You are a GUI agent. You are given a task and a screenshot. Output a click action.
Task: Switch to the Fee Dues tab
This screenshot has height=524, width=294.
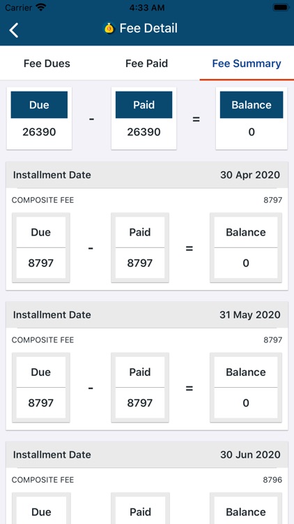(47, 64)
